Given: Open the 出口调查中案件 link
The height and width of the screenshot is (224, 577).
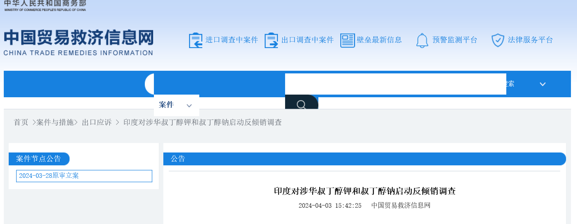Looking at the screenshot, I should 307,40.
